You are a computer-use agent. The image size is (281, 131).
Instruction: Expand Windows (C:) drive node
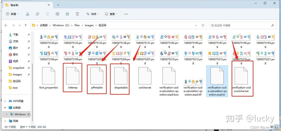7,114
